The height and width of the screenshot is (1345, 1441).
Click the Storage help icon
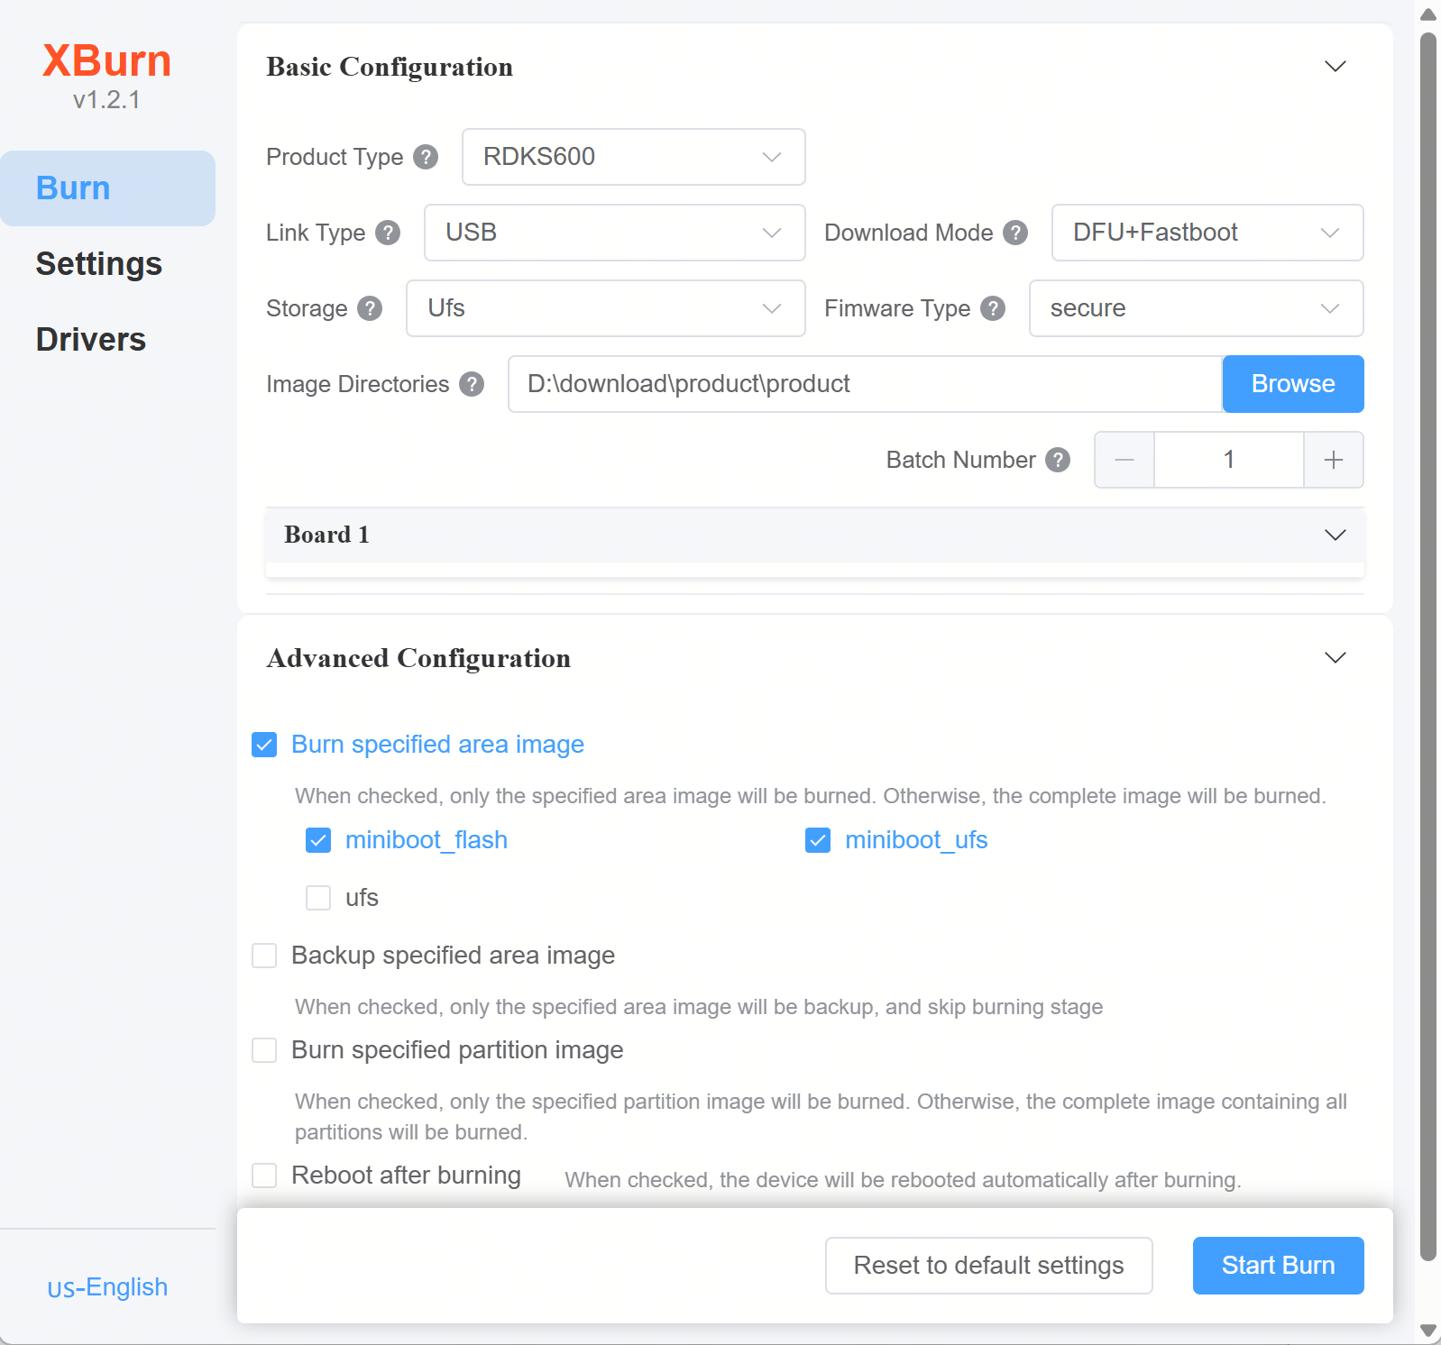tap(370, 308)
